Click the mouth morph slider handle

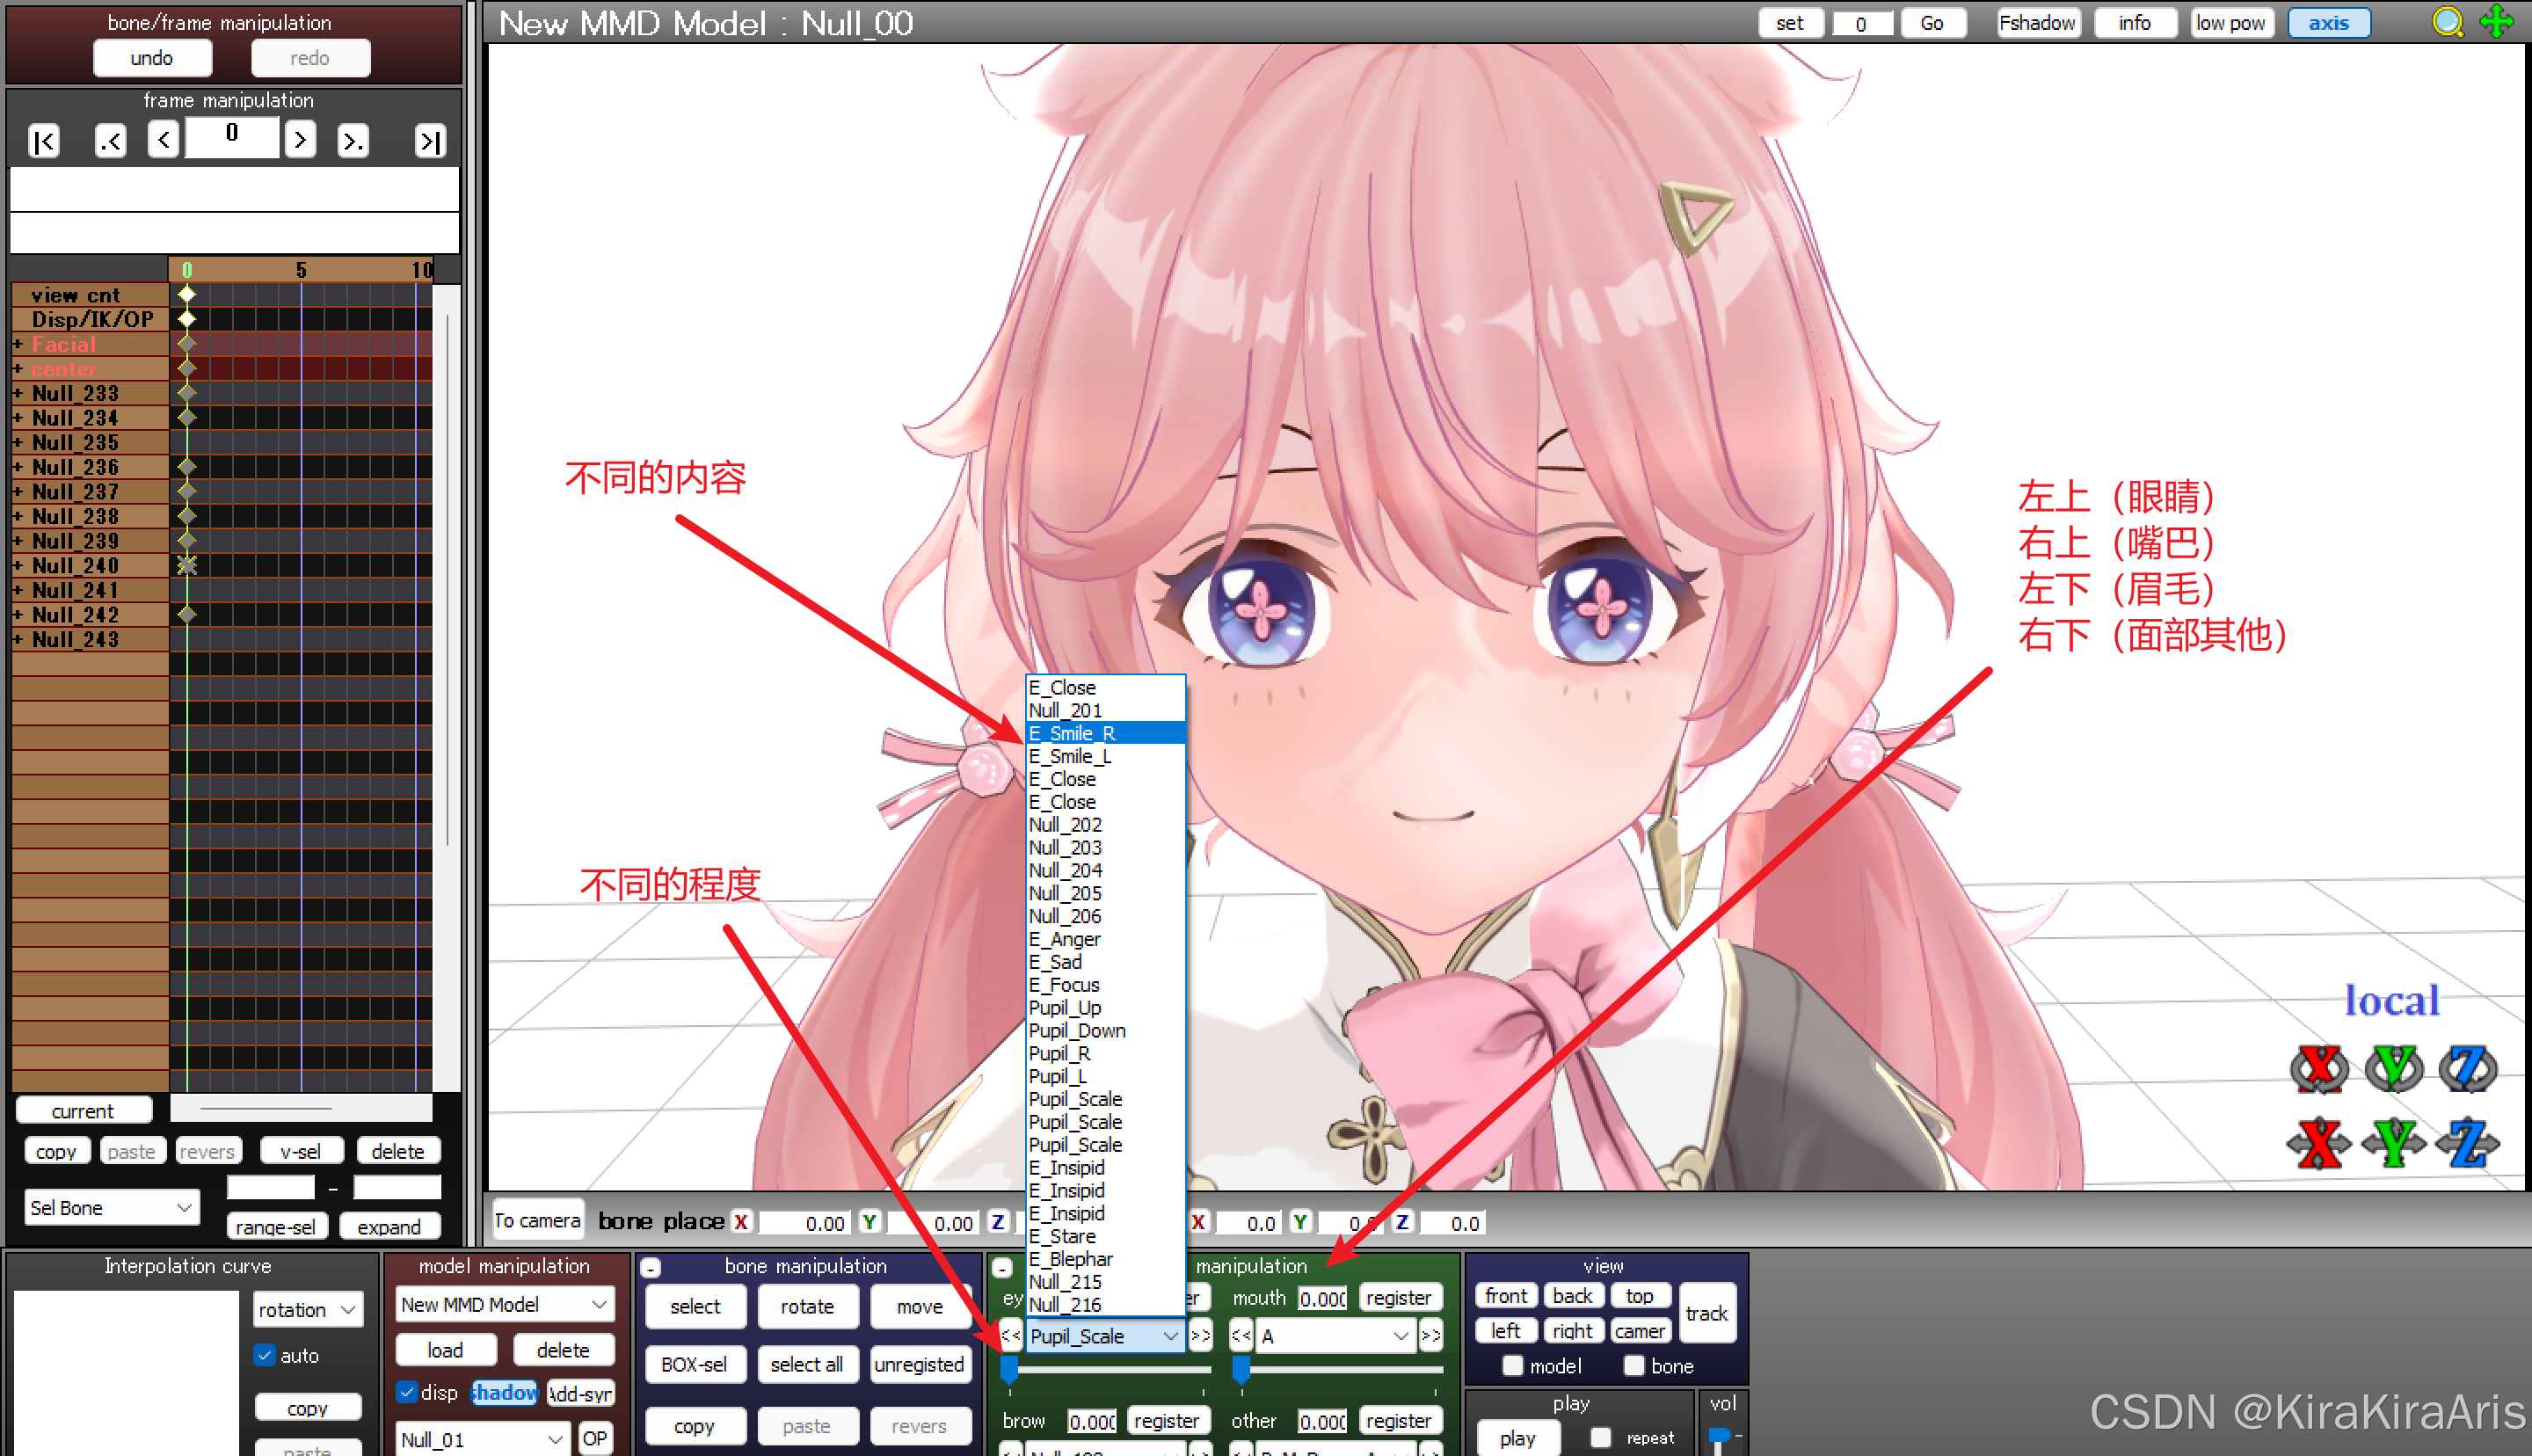(1241, 1368)
